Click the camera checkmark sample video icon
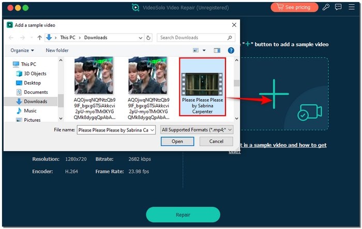362x229 pixels. point(310,112)
